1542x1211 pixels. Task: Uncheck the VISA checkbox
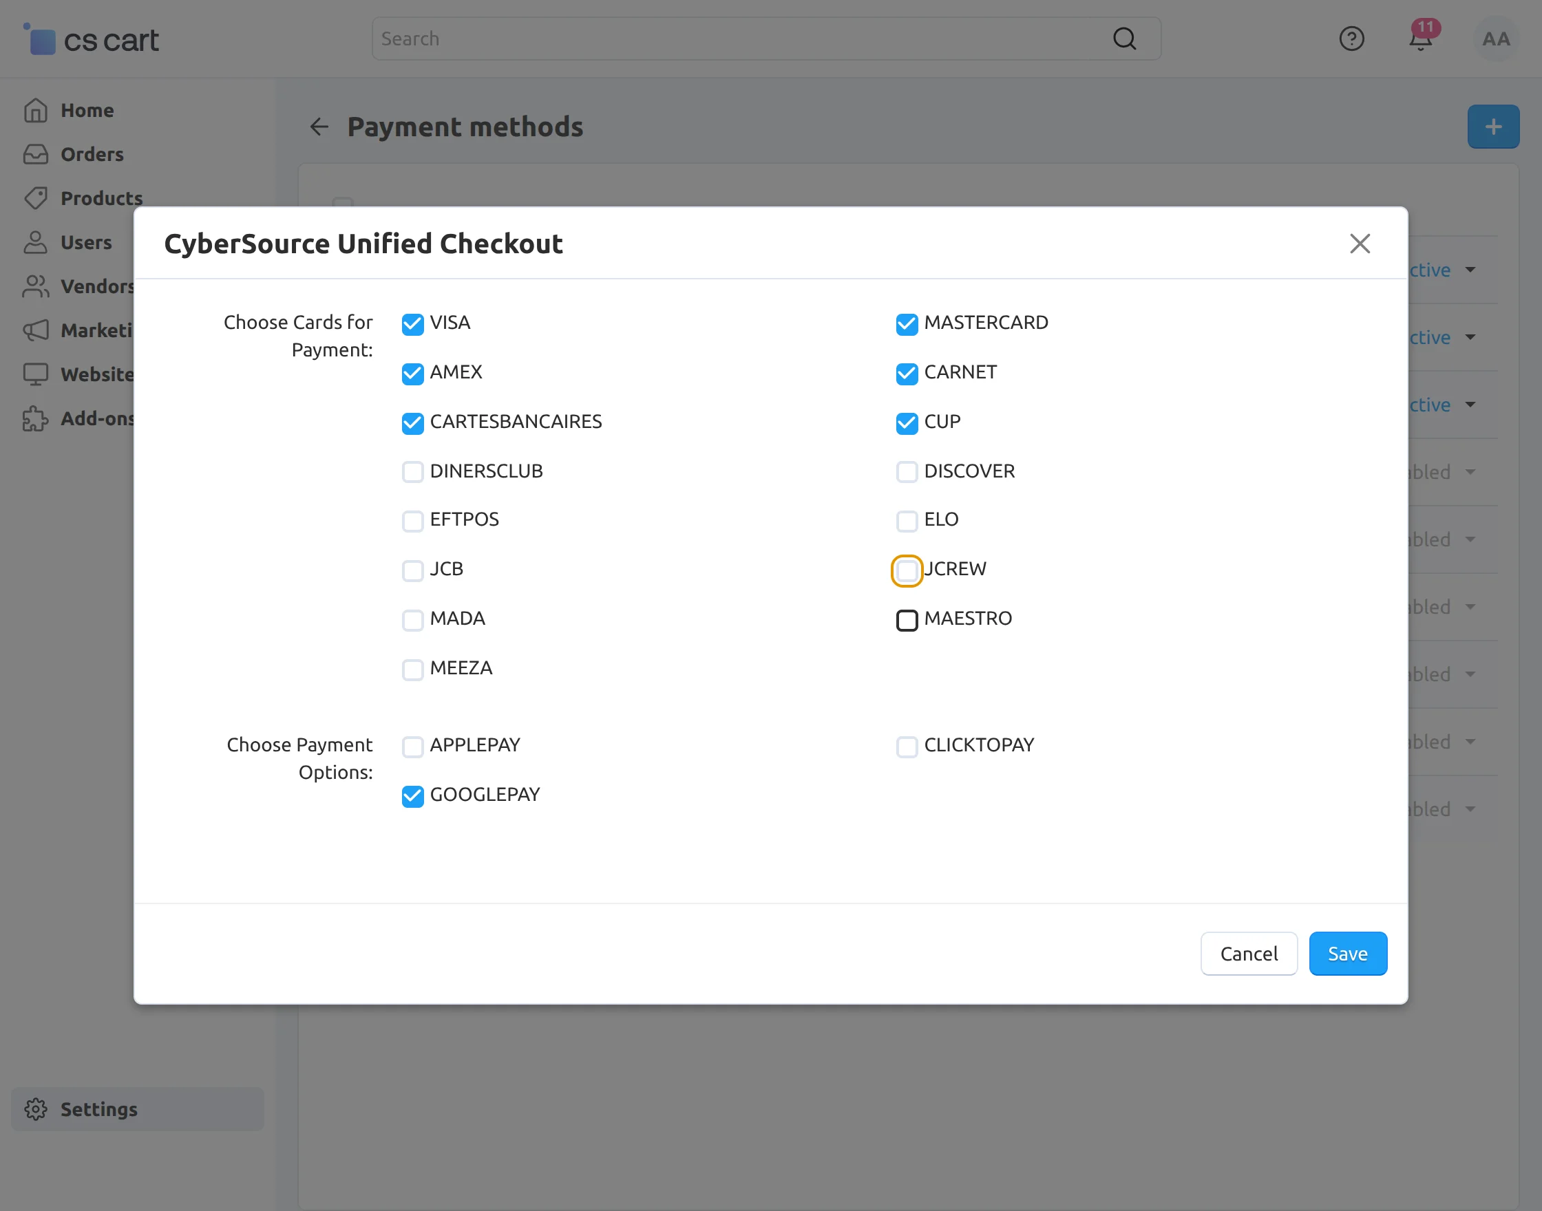tap(413, 324)
